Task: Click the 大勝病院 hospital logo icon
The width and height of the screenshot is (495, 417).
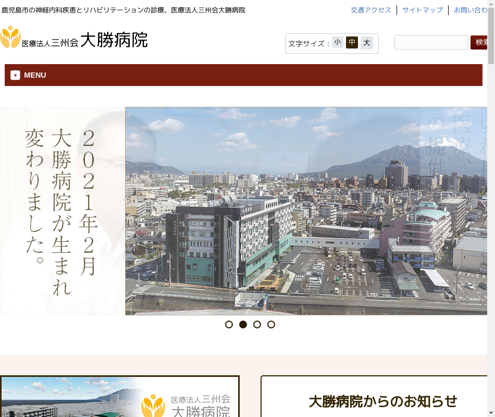Action: [x=10, y=38]
